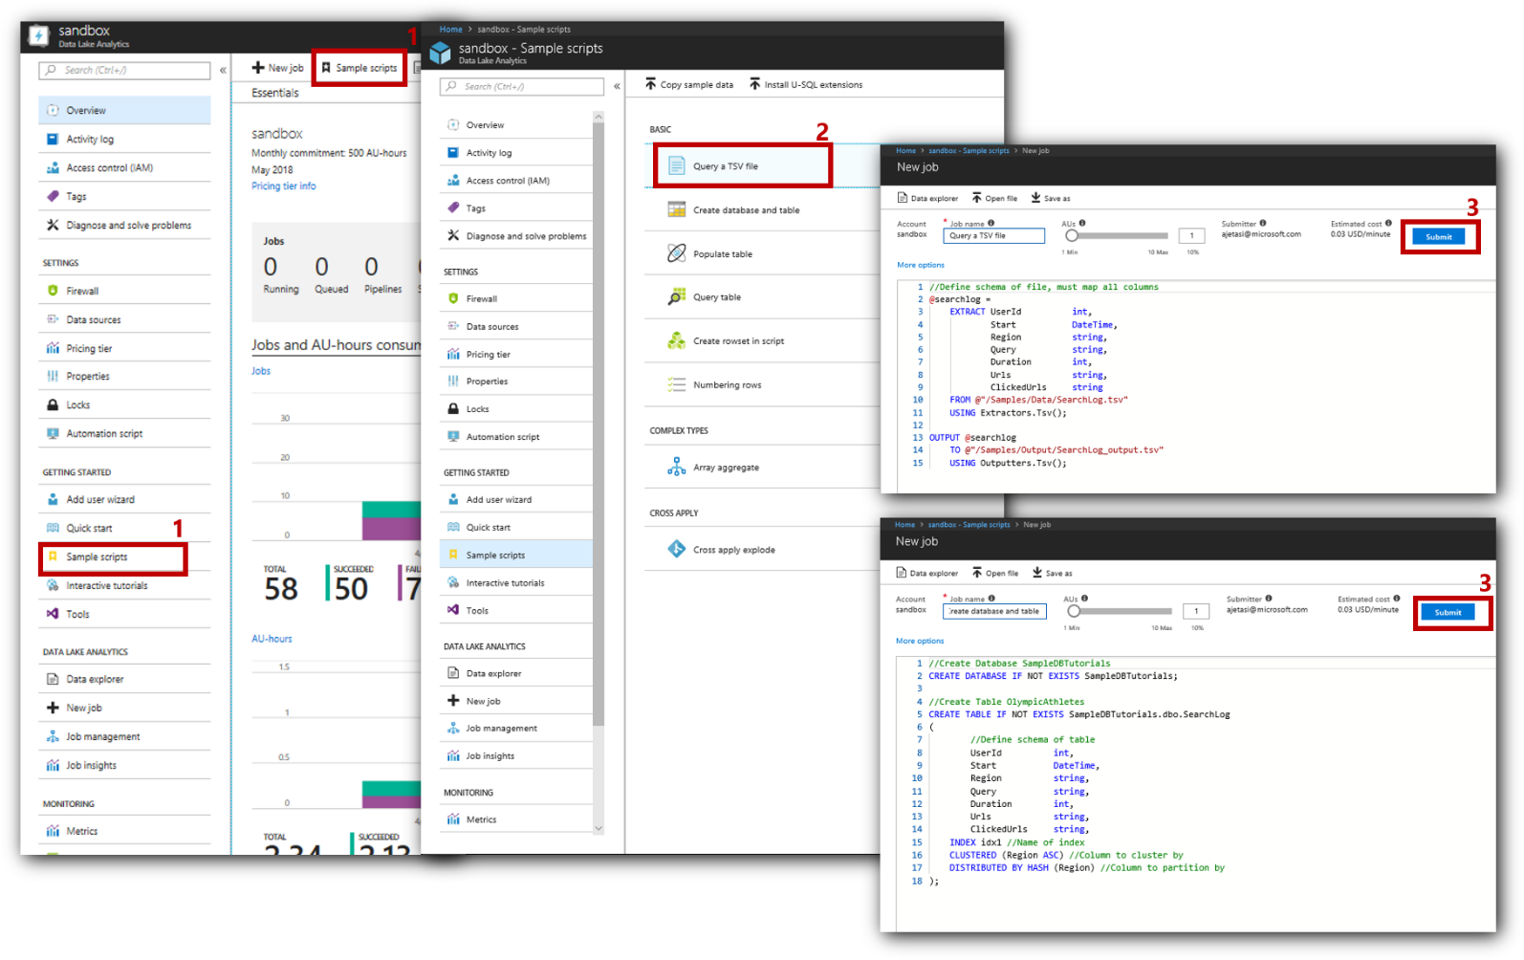Open Locks in the first window sidebar

[x=124, y=405]
